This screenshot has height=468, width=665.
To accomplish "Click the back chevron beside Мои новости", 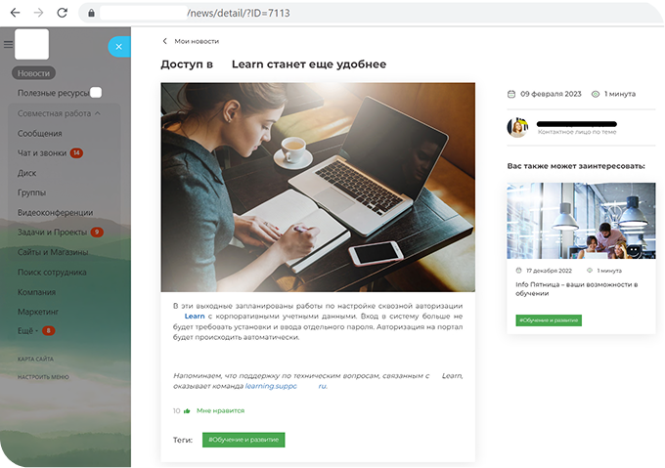I will pos(165,42).
